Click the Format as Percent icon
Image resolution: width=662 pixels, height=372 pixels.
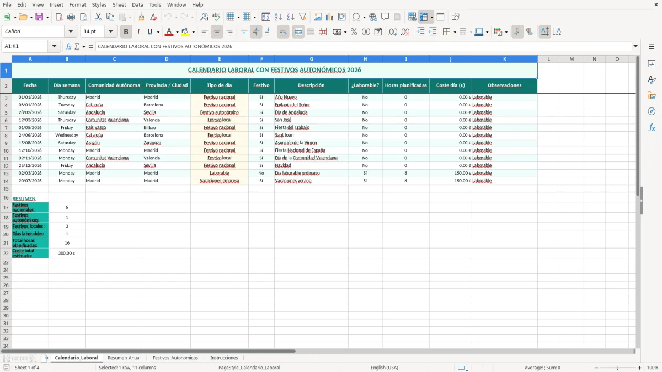point(354,32)
